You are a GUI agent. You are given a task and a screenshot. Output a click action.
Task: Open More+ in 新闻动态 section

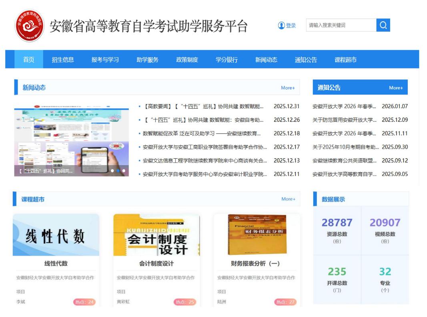coord(287,88)
